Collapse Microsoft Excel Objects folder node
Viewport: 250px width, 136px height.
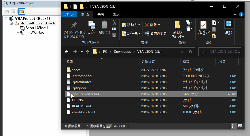click(x=11, y=23)
